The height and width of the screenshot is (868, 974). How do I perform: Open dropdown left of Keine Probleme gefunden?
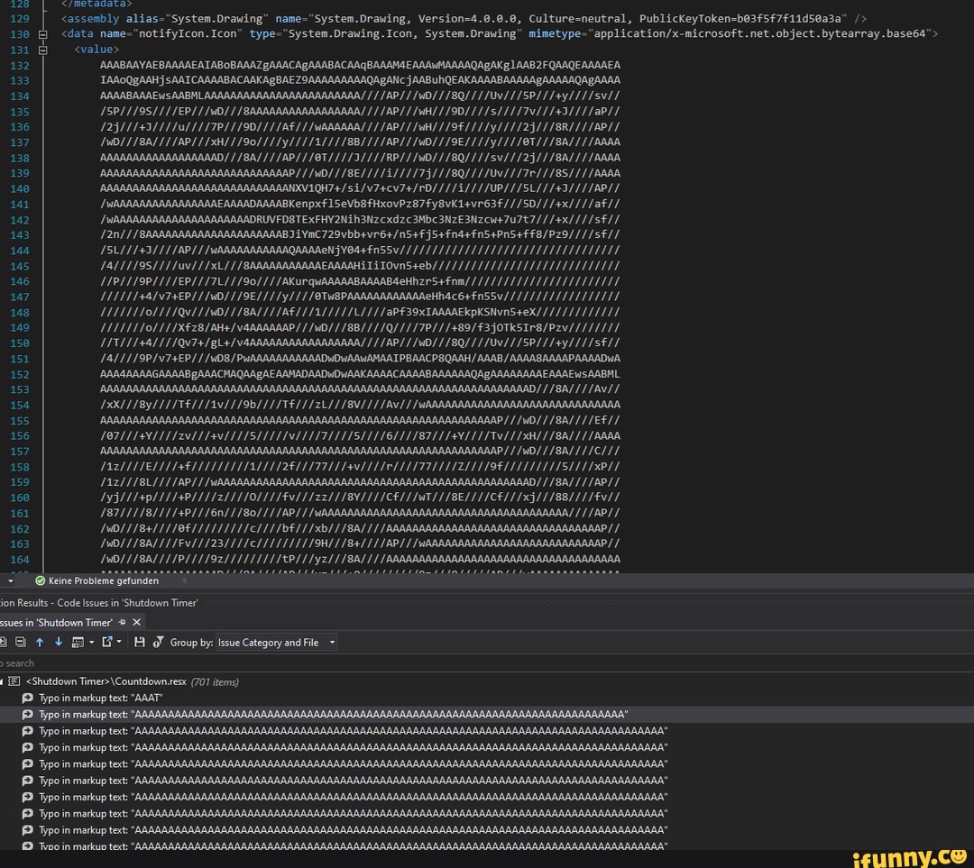click(x=10, y=581)
